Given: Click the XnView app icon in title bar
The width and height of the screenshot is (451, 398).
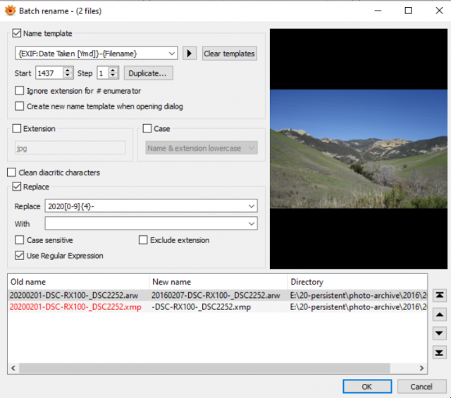Looking at the screenshot, I should 10,11.
